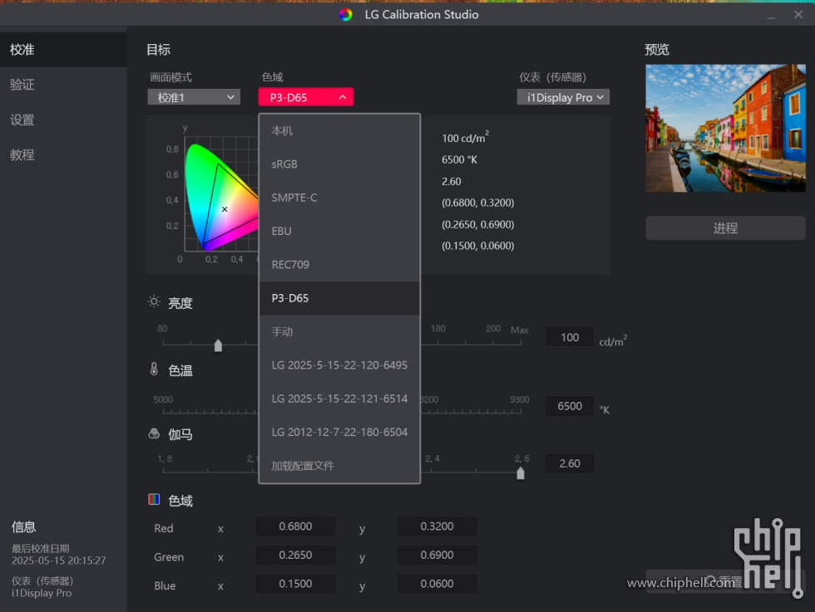815x612 pixels.
Task: Click the Red y field 0.3200
Action: click(437, 526)
